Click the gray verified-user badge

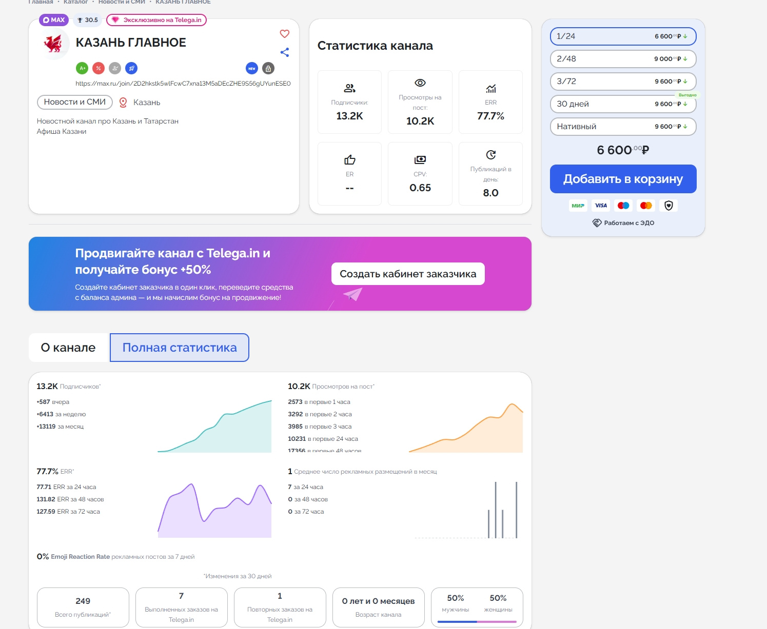[115, 68]
